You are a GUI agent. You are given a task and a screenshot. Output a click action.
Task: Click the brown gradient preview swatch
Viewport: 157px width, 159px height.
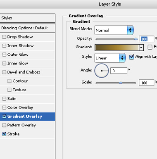pyautogui.click(x=117, y=47)
